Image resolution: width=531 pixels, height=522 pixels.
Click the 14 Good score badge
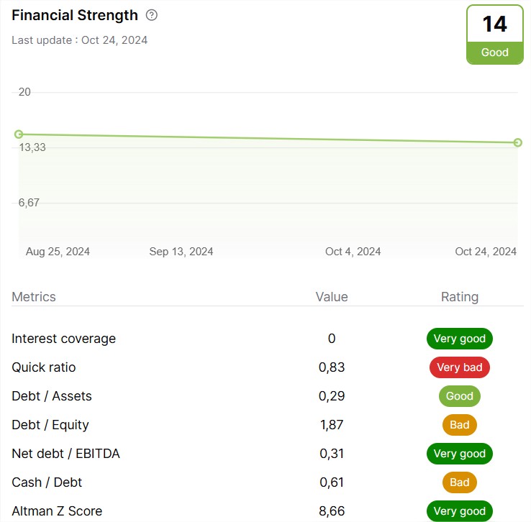[495, 35]
